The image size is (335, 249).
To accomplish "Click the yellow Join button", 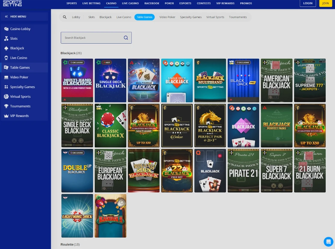I will click(x=325, y=3).
